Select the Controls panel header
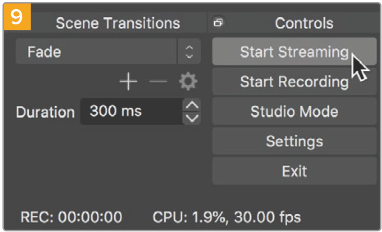 coord(304,23)
